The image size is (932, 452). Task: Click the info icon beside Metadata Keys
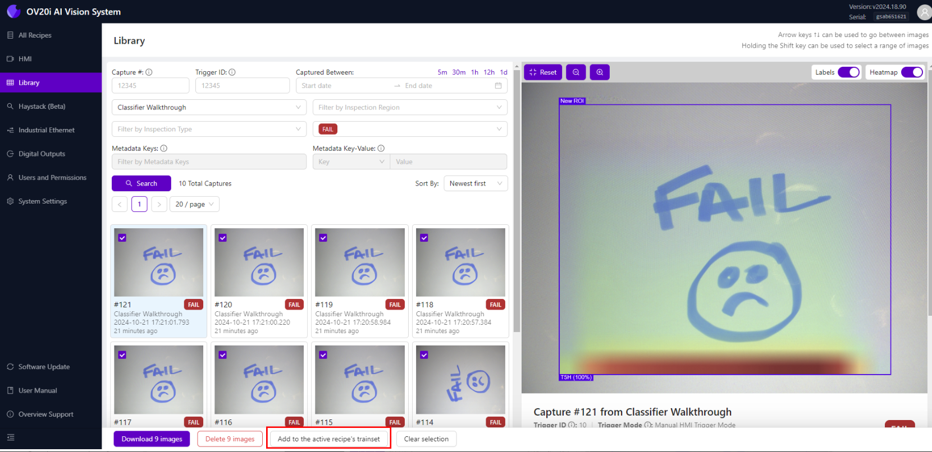pos(164,149)
